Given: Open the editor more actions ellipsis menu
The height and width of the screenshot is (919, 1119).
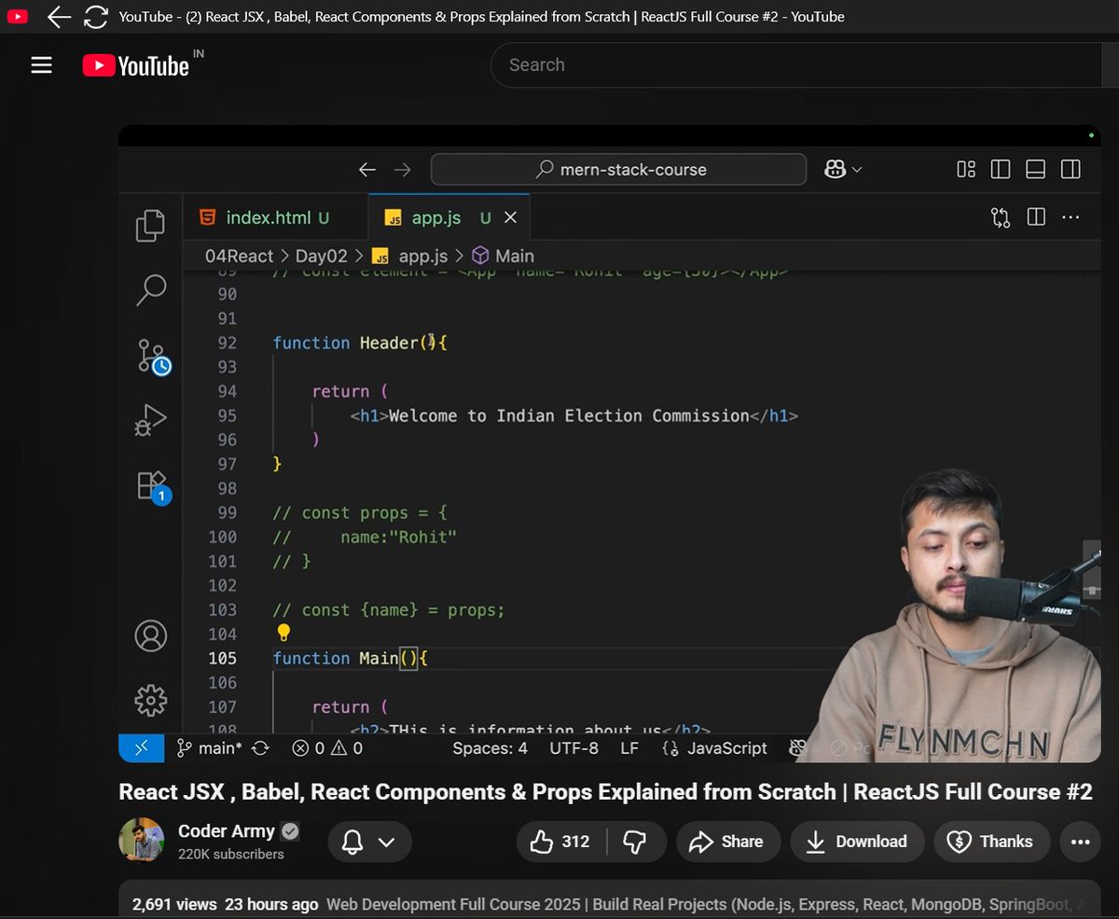Looking at the screenshot, I should point(1071,216).
